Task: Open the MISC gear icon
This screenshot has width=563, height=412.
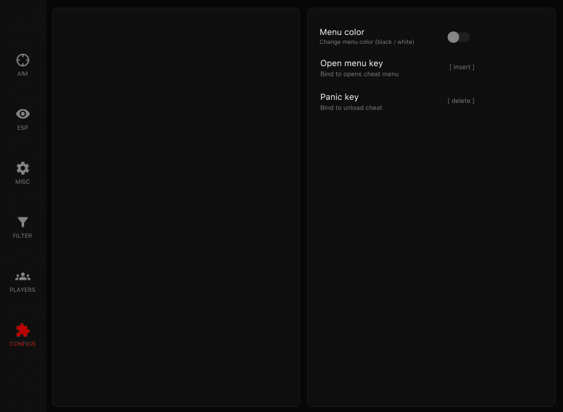Action: click(23, 168)
